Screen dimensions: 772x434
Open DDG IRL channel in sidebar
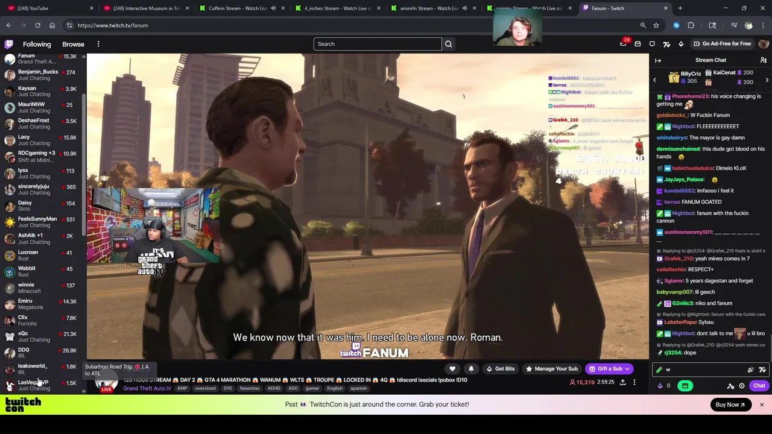pyautogui.click(x=41, y=353)
